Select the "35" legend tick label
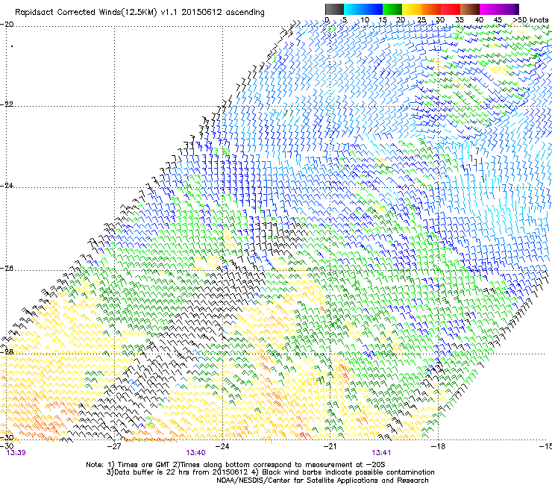552x485 pixels. 460,20
